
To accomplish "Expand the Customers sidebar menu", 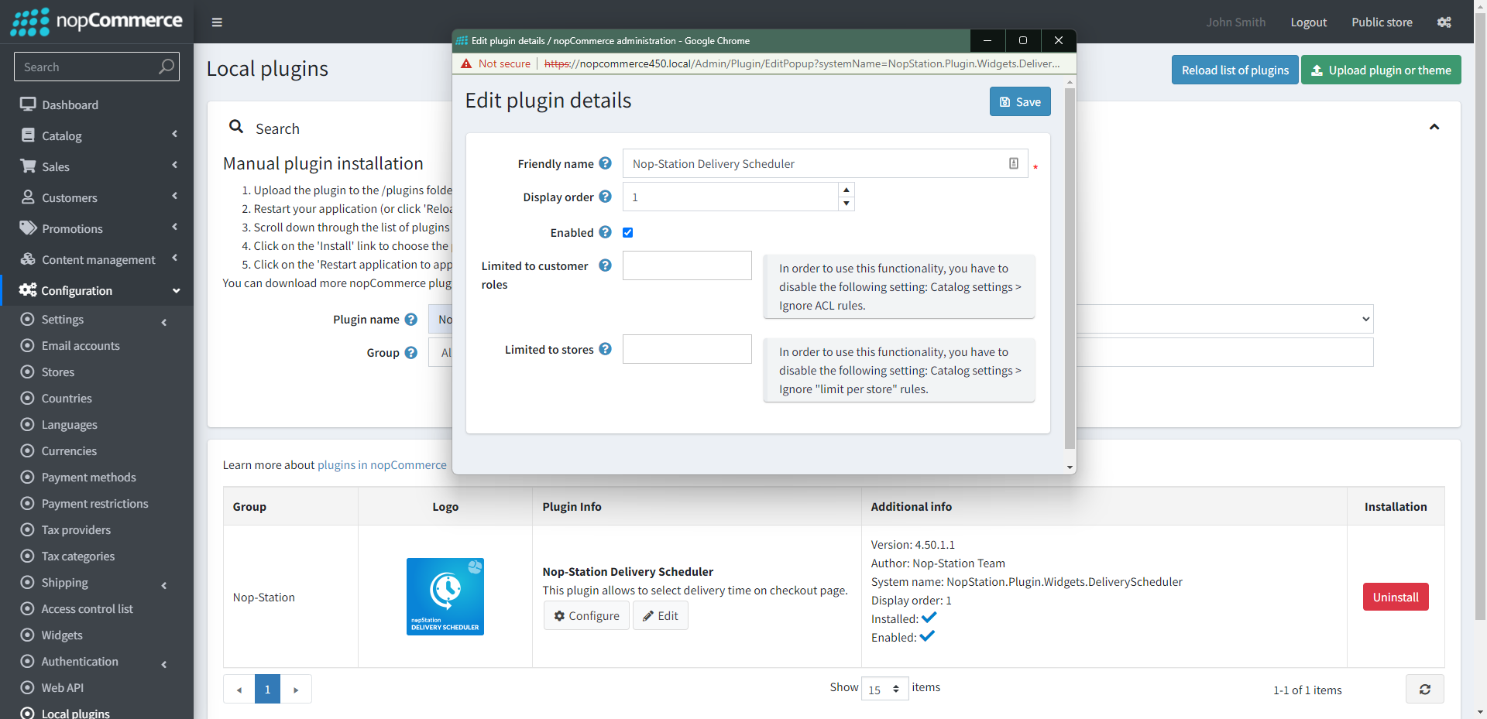I will pyautogui.click(x=97, y=197).
